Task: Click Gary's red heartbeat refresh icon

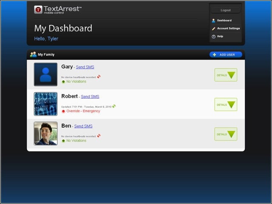Action: tap(99, 76)
